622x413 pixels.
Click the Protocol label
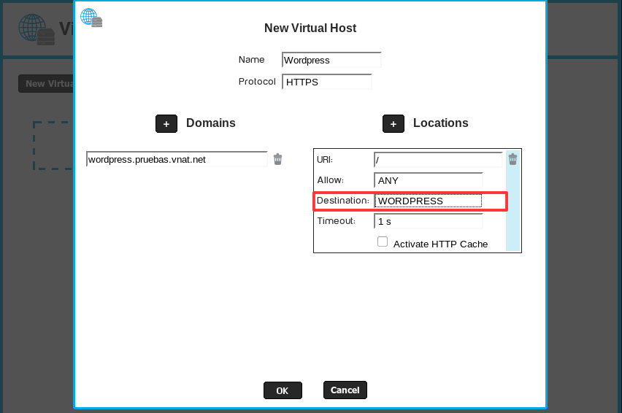coord(257,81)
